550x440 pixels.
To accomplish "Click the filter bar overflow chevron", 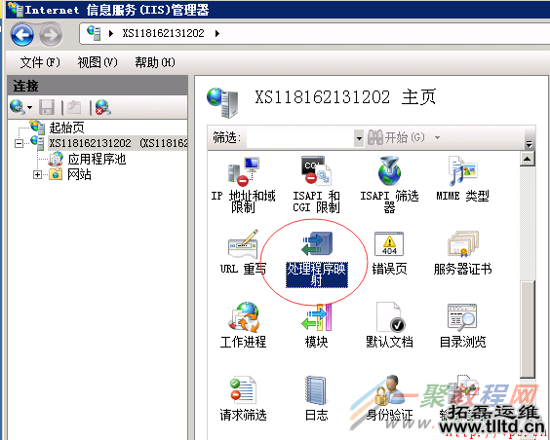I will pyautogui.click(x=529, y=143).
